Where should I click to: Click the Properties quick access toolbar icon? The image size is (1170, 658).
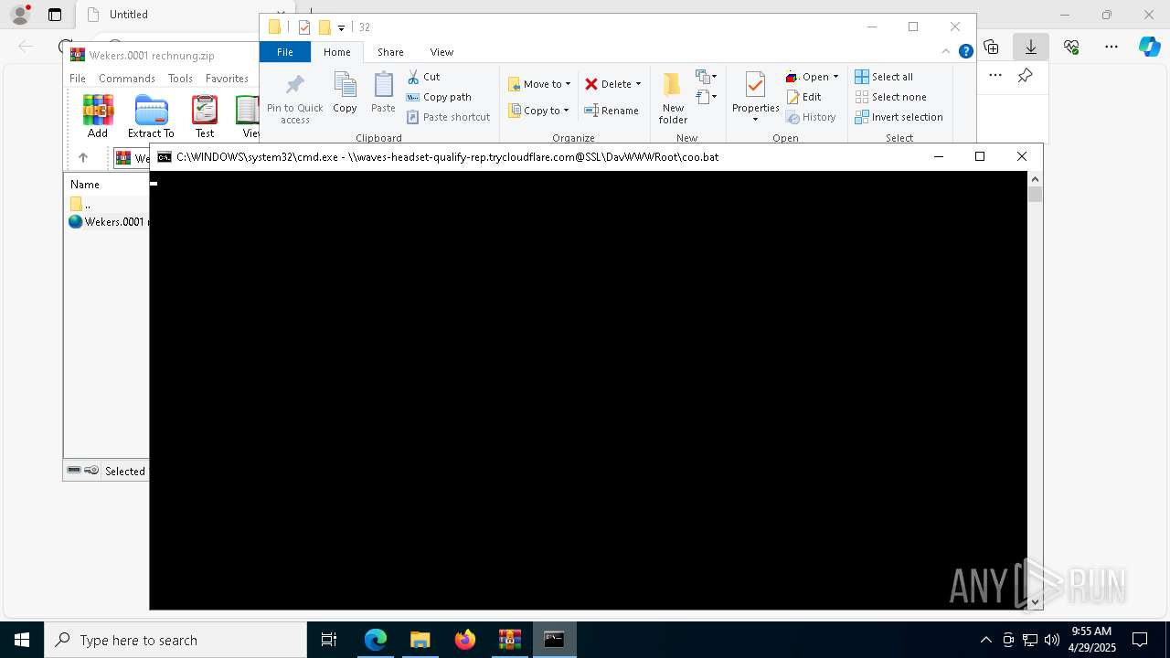click(x=304, y=27)
